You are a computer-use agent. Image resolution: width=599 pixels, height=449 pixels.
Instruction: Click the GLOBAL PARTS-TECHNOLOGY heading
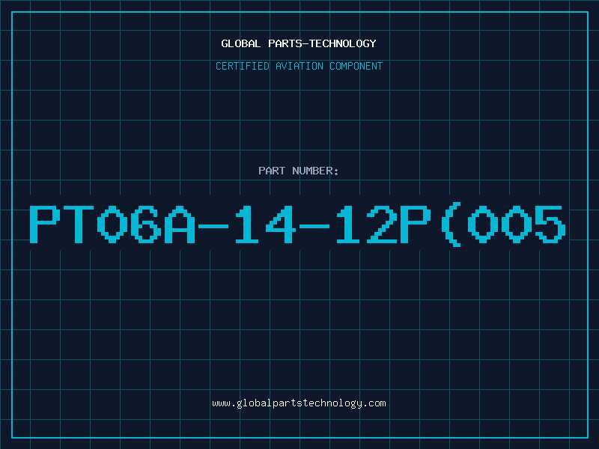coord(299,43)
